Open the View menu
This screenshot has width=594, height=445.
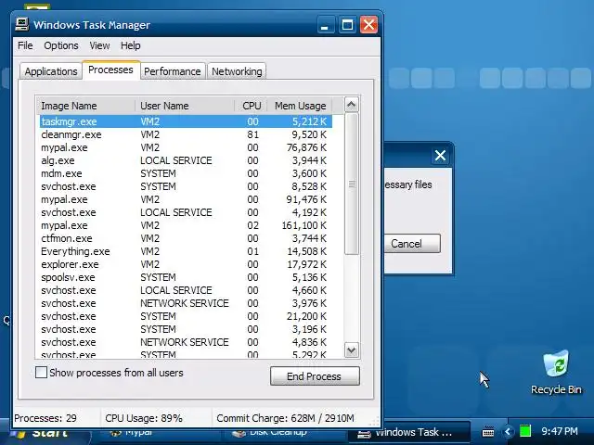point(99,45)
